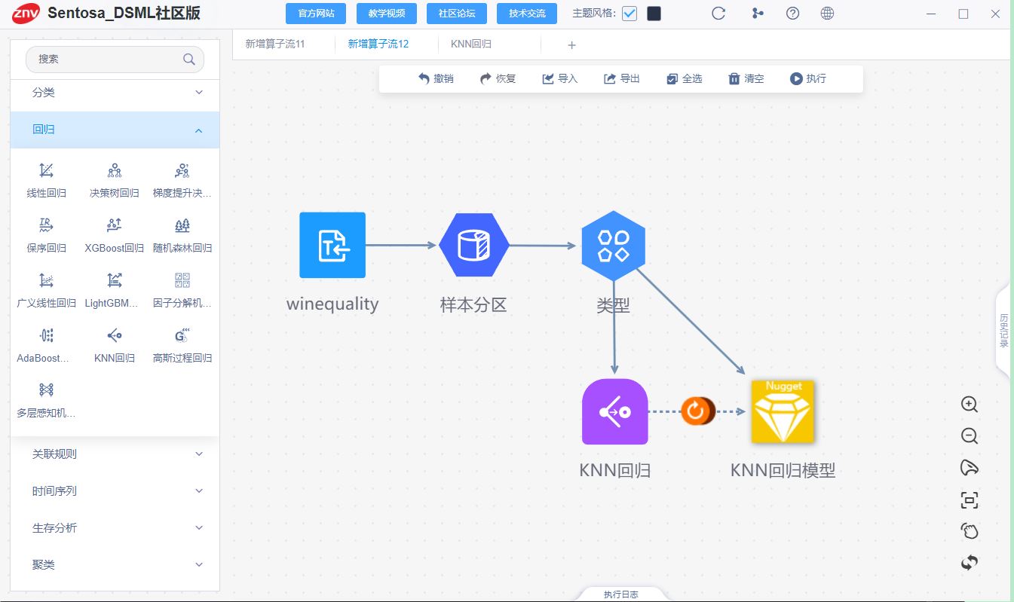Select the 因子分解机 regression icon
The width and height of the screenshot is (1014, 602).
pos(182,280)
